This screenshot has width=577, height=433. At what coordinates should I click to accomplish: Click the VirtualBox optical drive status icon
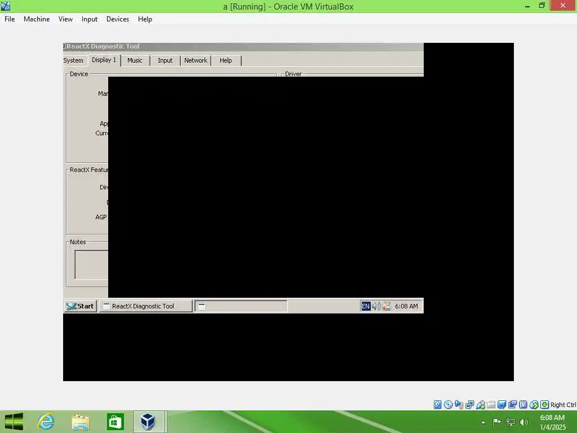(448, 405)
